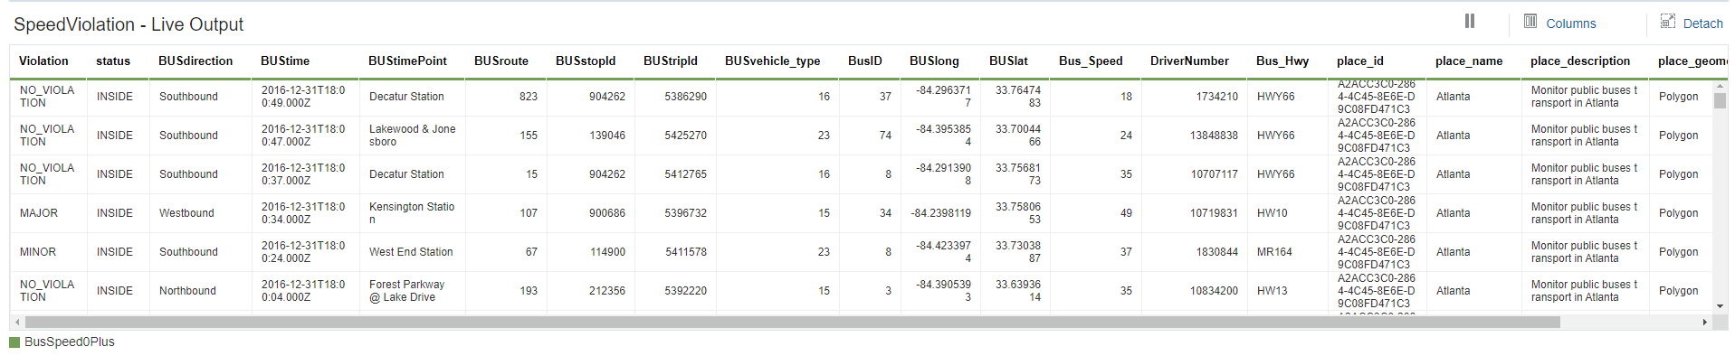The width and height of the screenshot is (1735, 356).
Task: Click the BUStripId column header
Action: (671, 61)
